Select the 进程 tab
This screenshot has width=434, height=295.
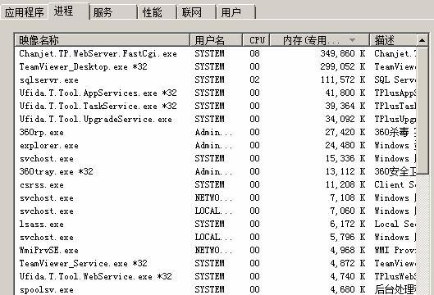click(x=69, y=11)
